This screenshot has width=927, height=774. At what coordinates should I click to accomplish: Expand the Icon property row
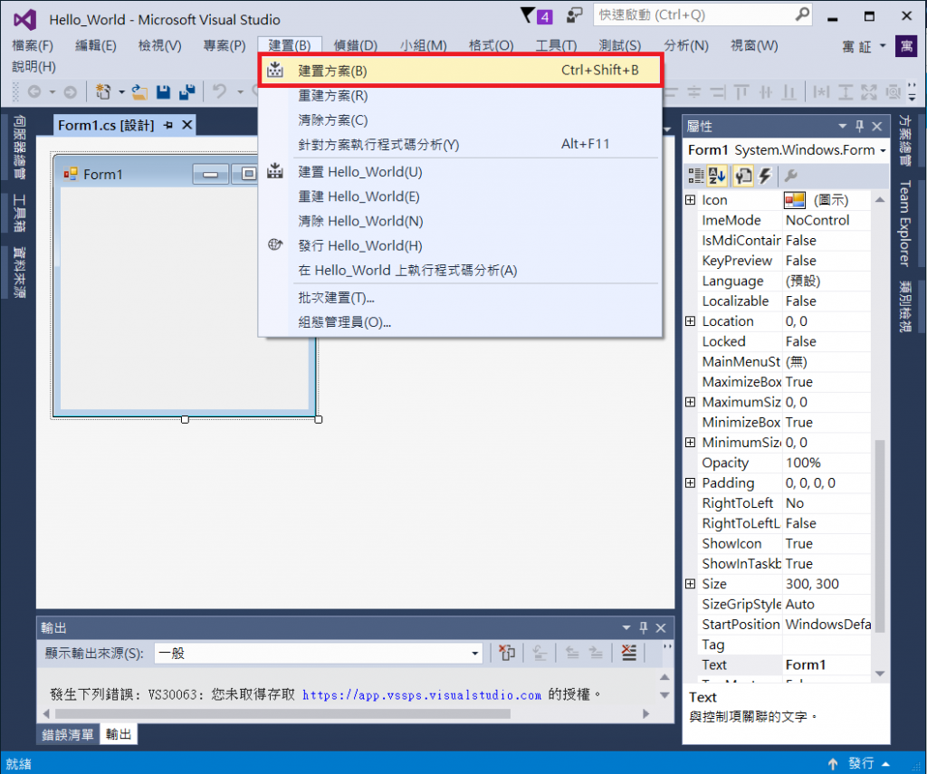click(690, 200)
